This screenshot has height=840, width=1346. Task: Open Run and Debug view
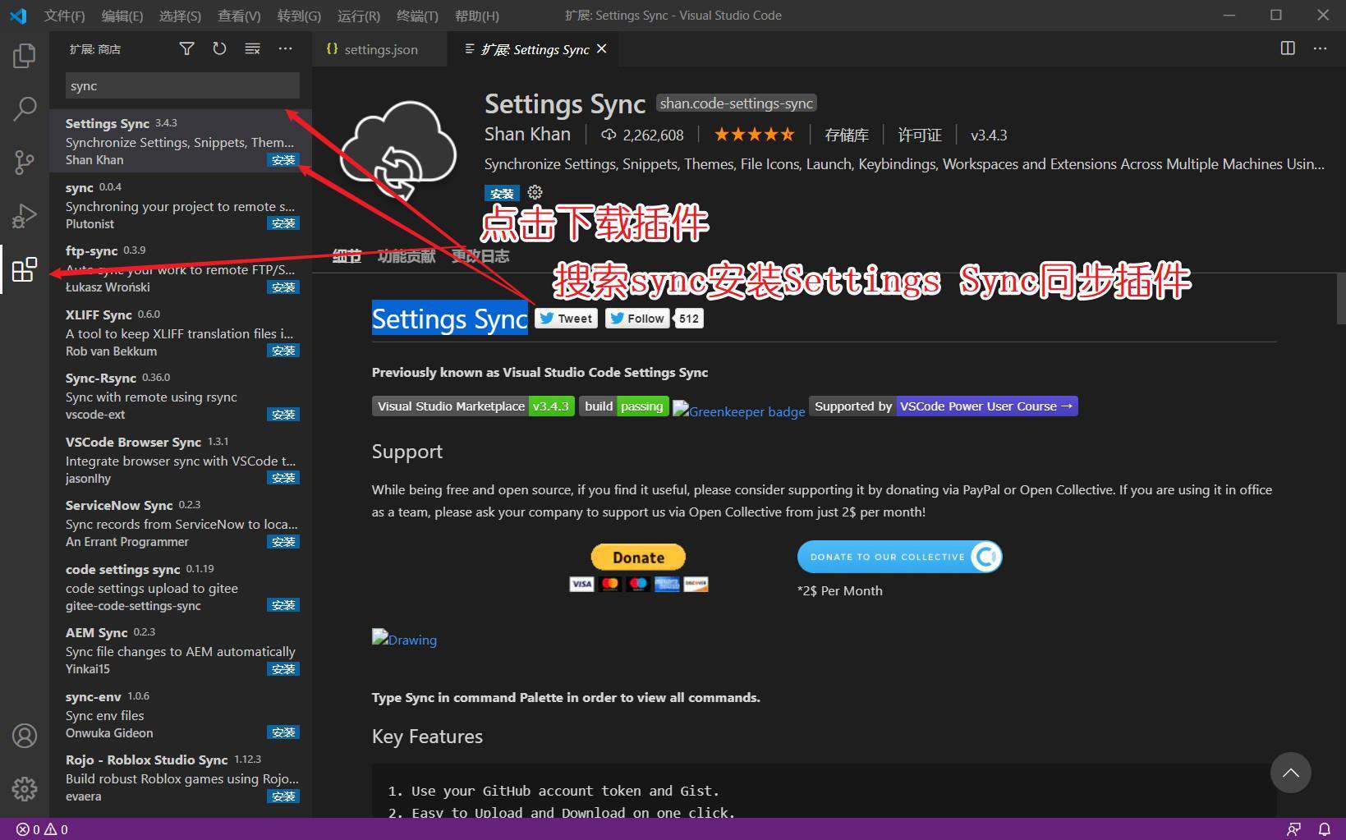[x=25, y=215]
